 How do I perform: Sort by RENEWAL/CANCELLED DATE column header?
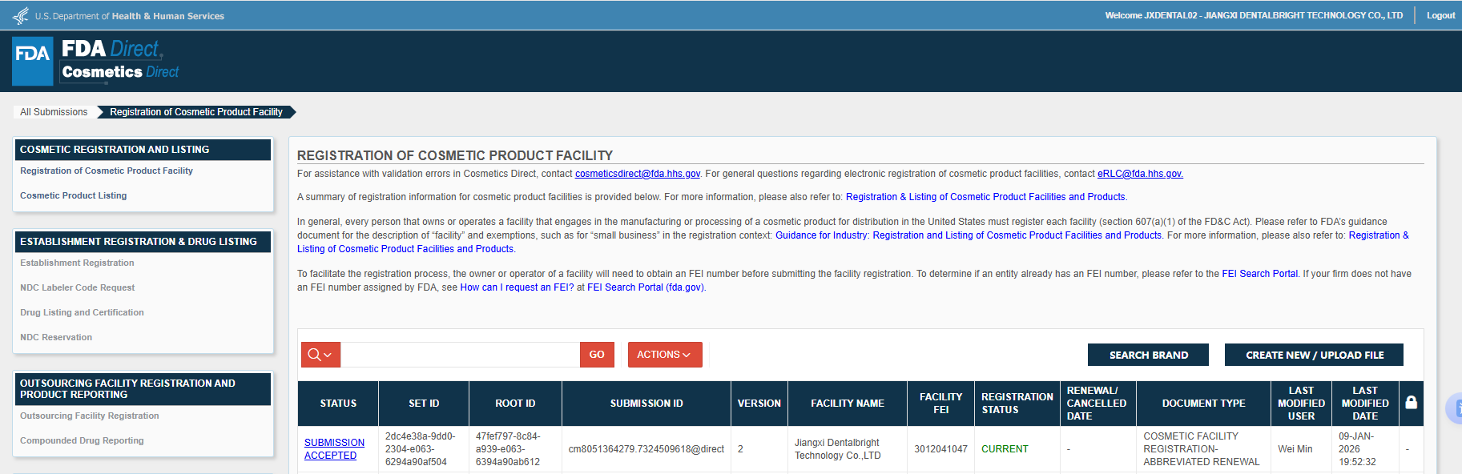coord(1097,404)
